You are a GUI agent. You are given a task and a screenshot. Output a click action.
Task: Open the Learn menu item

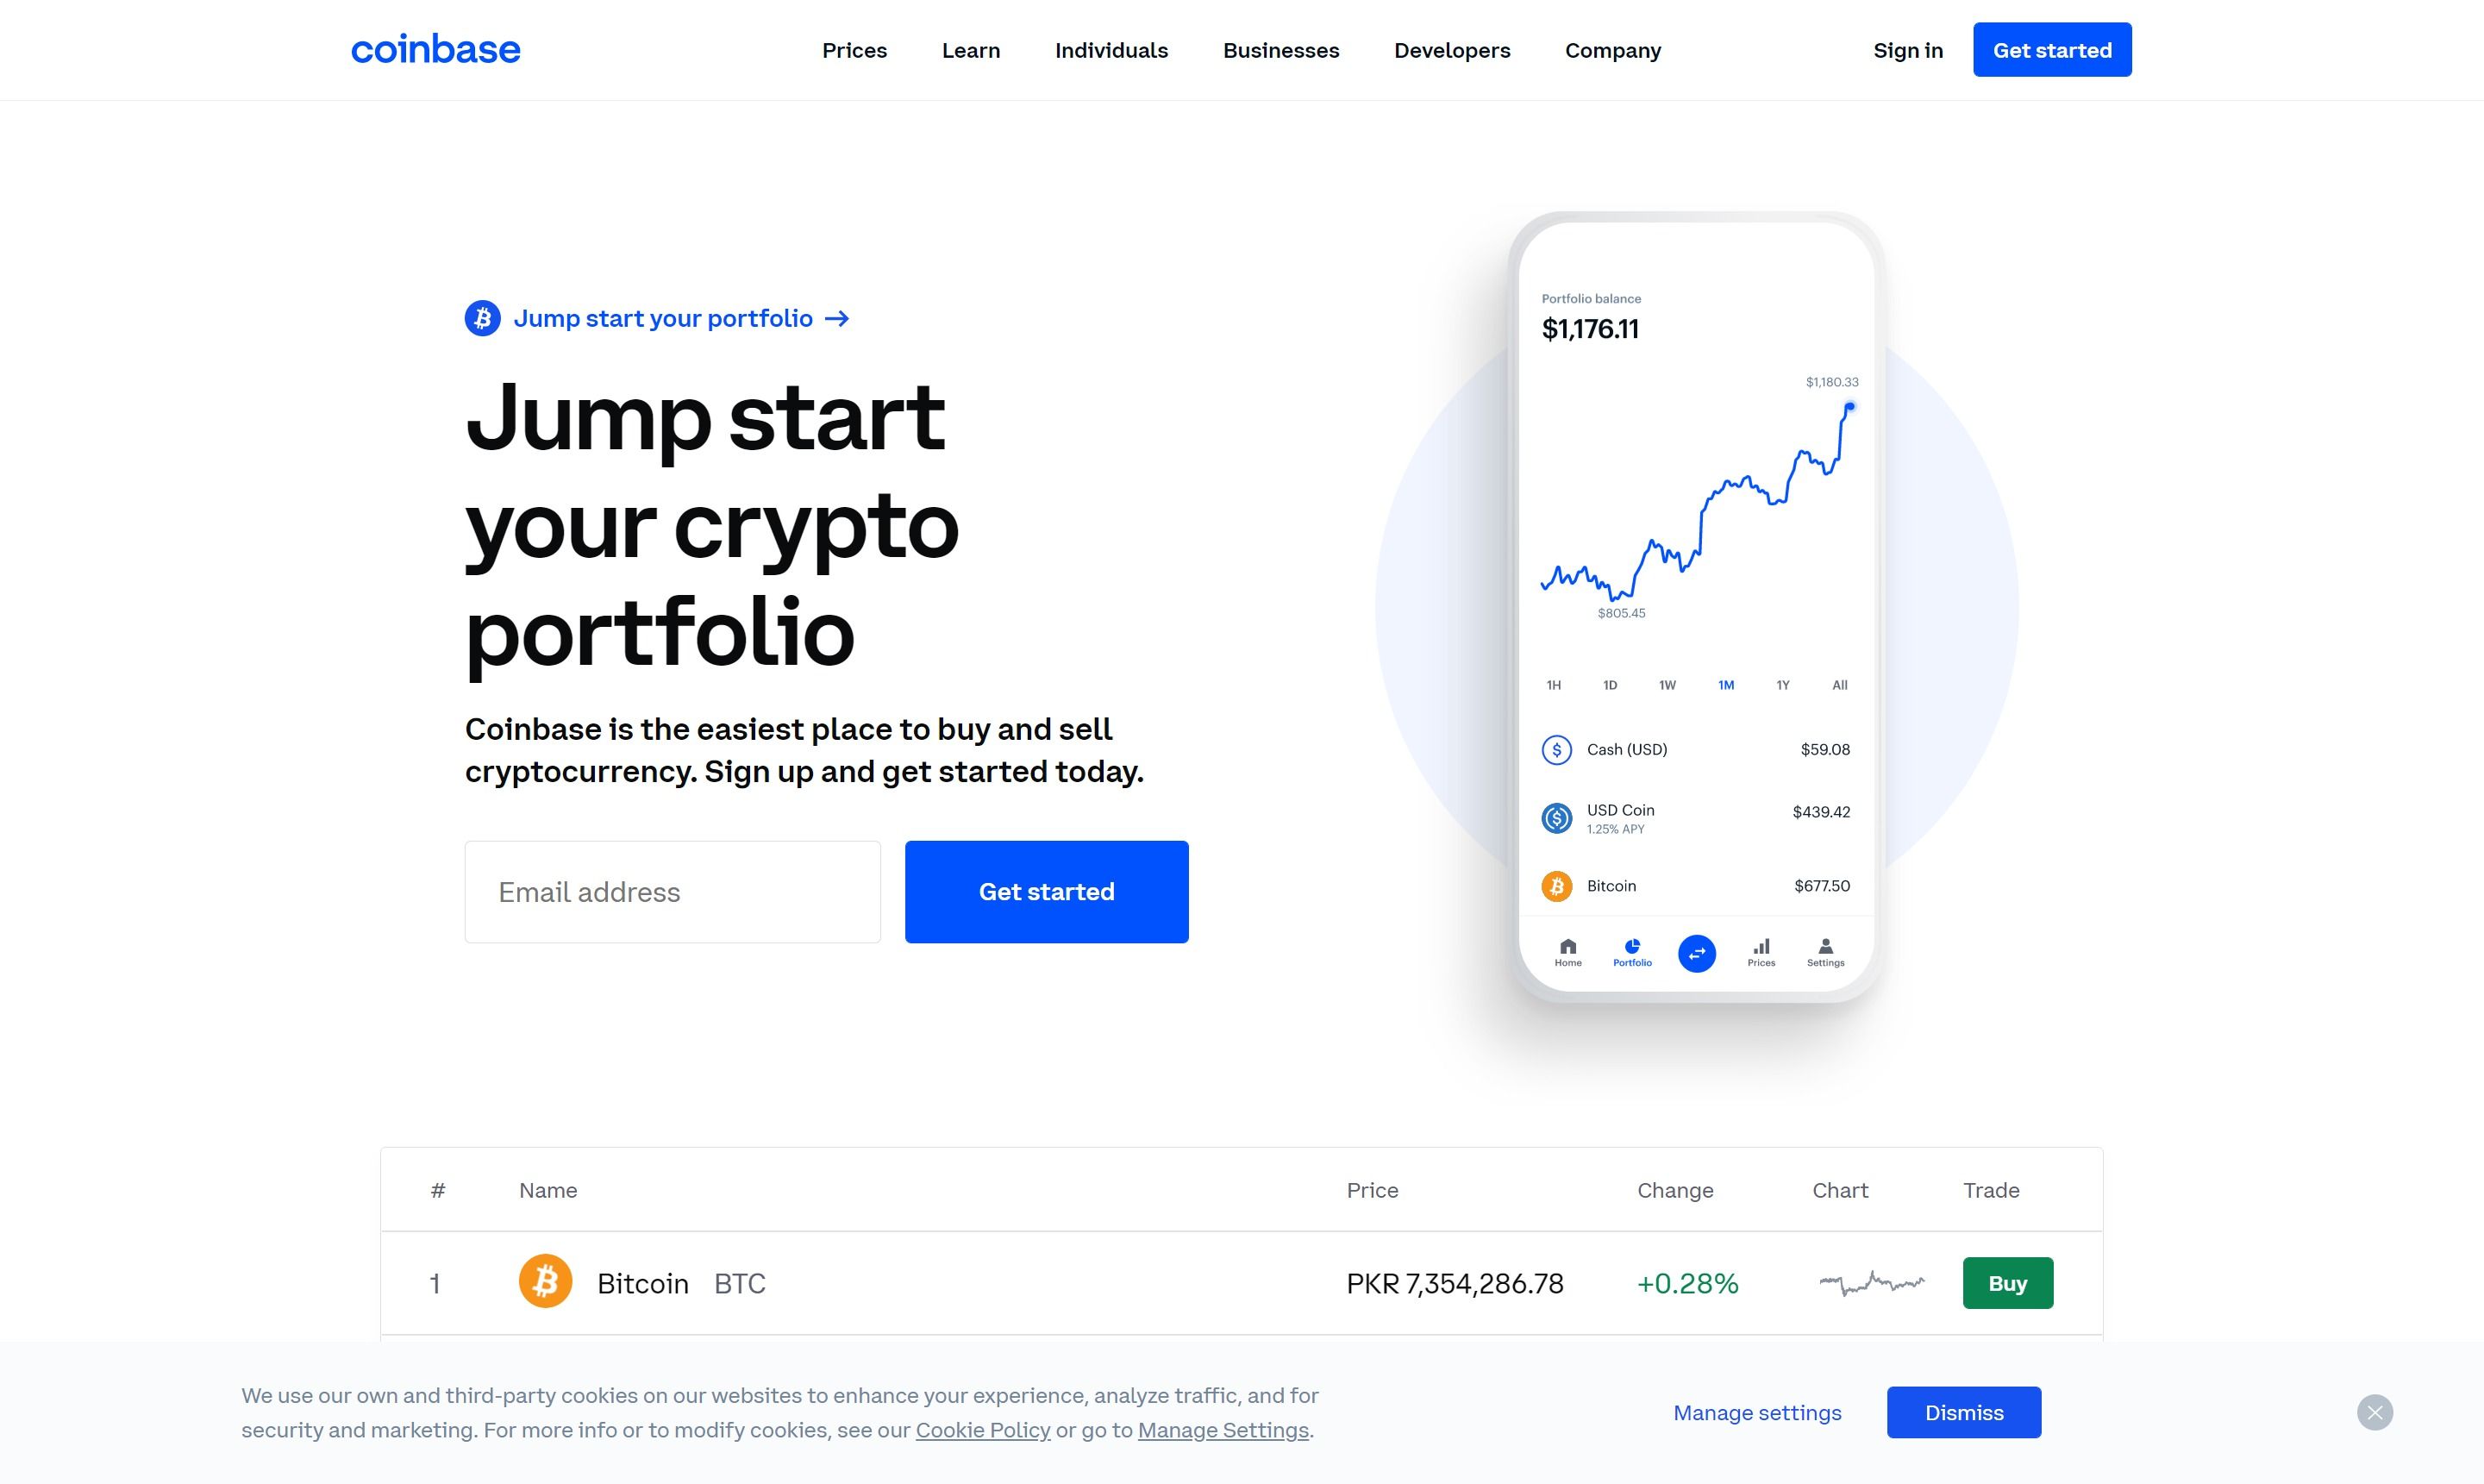(971, 49)
